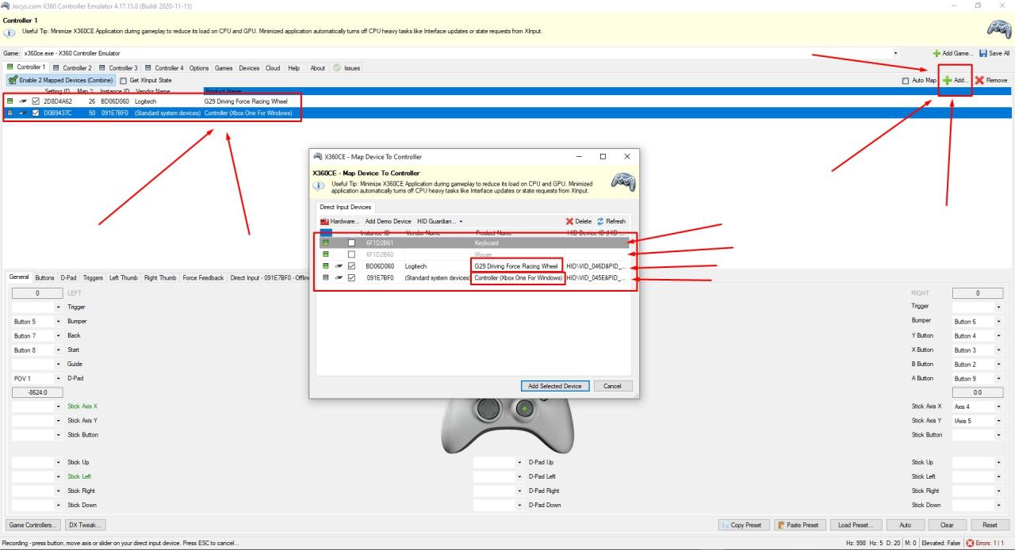Image resolution: width=1015 pixels, height=550 pixels.
Task: Enable the Get XInput State checkbox
Action: pyautogui.click(x=123, y=80)
